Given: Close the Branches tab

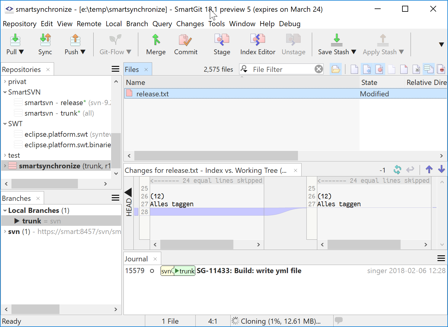Looking at the screenshot, I should (x=38, y=198).
